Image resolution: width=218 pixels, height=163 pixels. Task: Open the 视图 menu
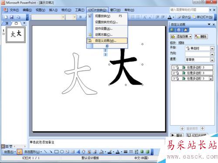(x=40, y=10)
